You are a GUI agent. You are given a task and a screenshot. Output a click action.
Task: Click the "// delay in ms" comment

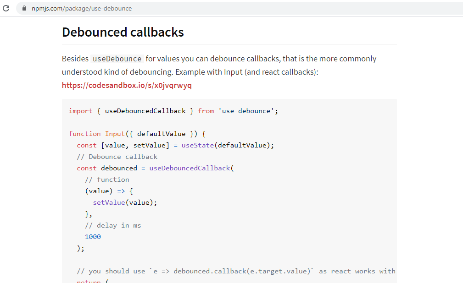pyautogui.click(x=113, y=225)
